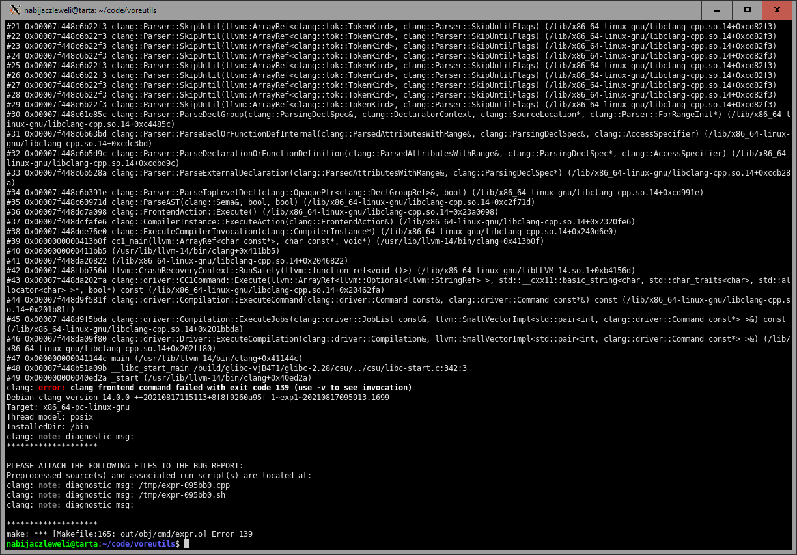Click the Makefile:165 Error 139 line
The height and width of the screenshot is (555, 797).
(129, 534)
